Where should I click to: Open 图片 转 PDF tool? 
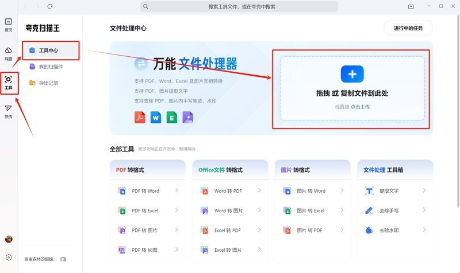[x=313, y=231]
